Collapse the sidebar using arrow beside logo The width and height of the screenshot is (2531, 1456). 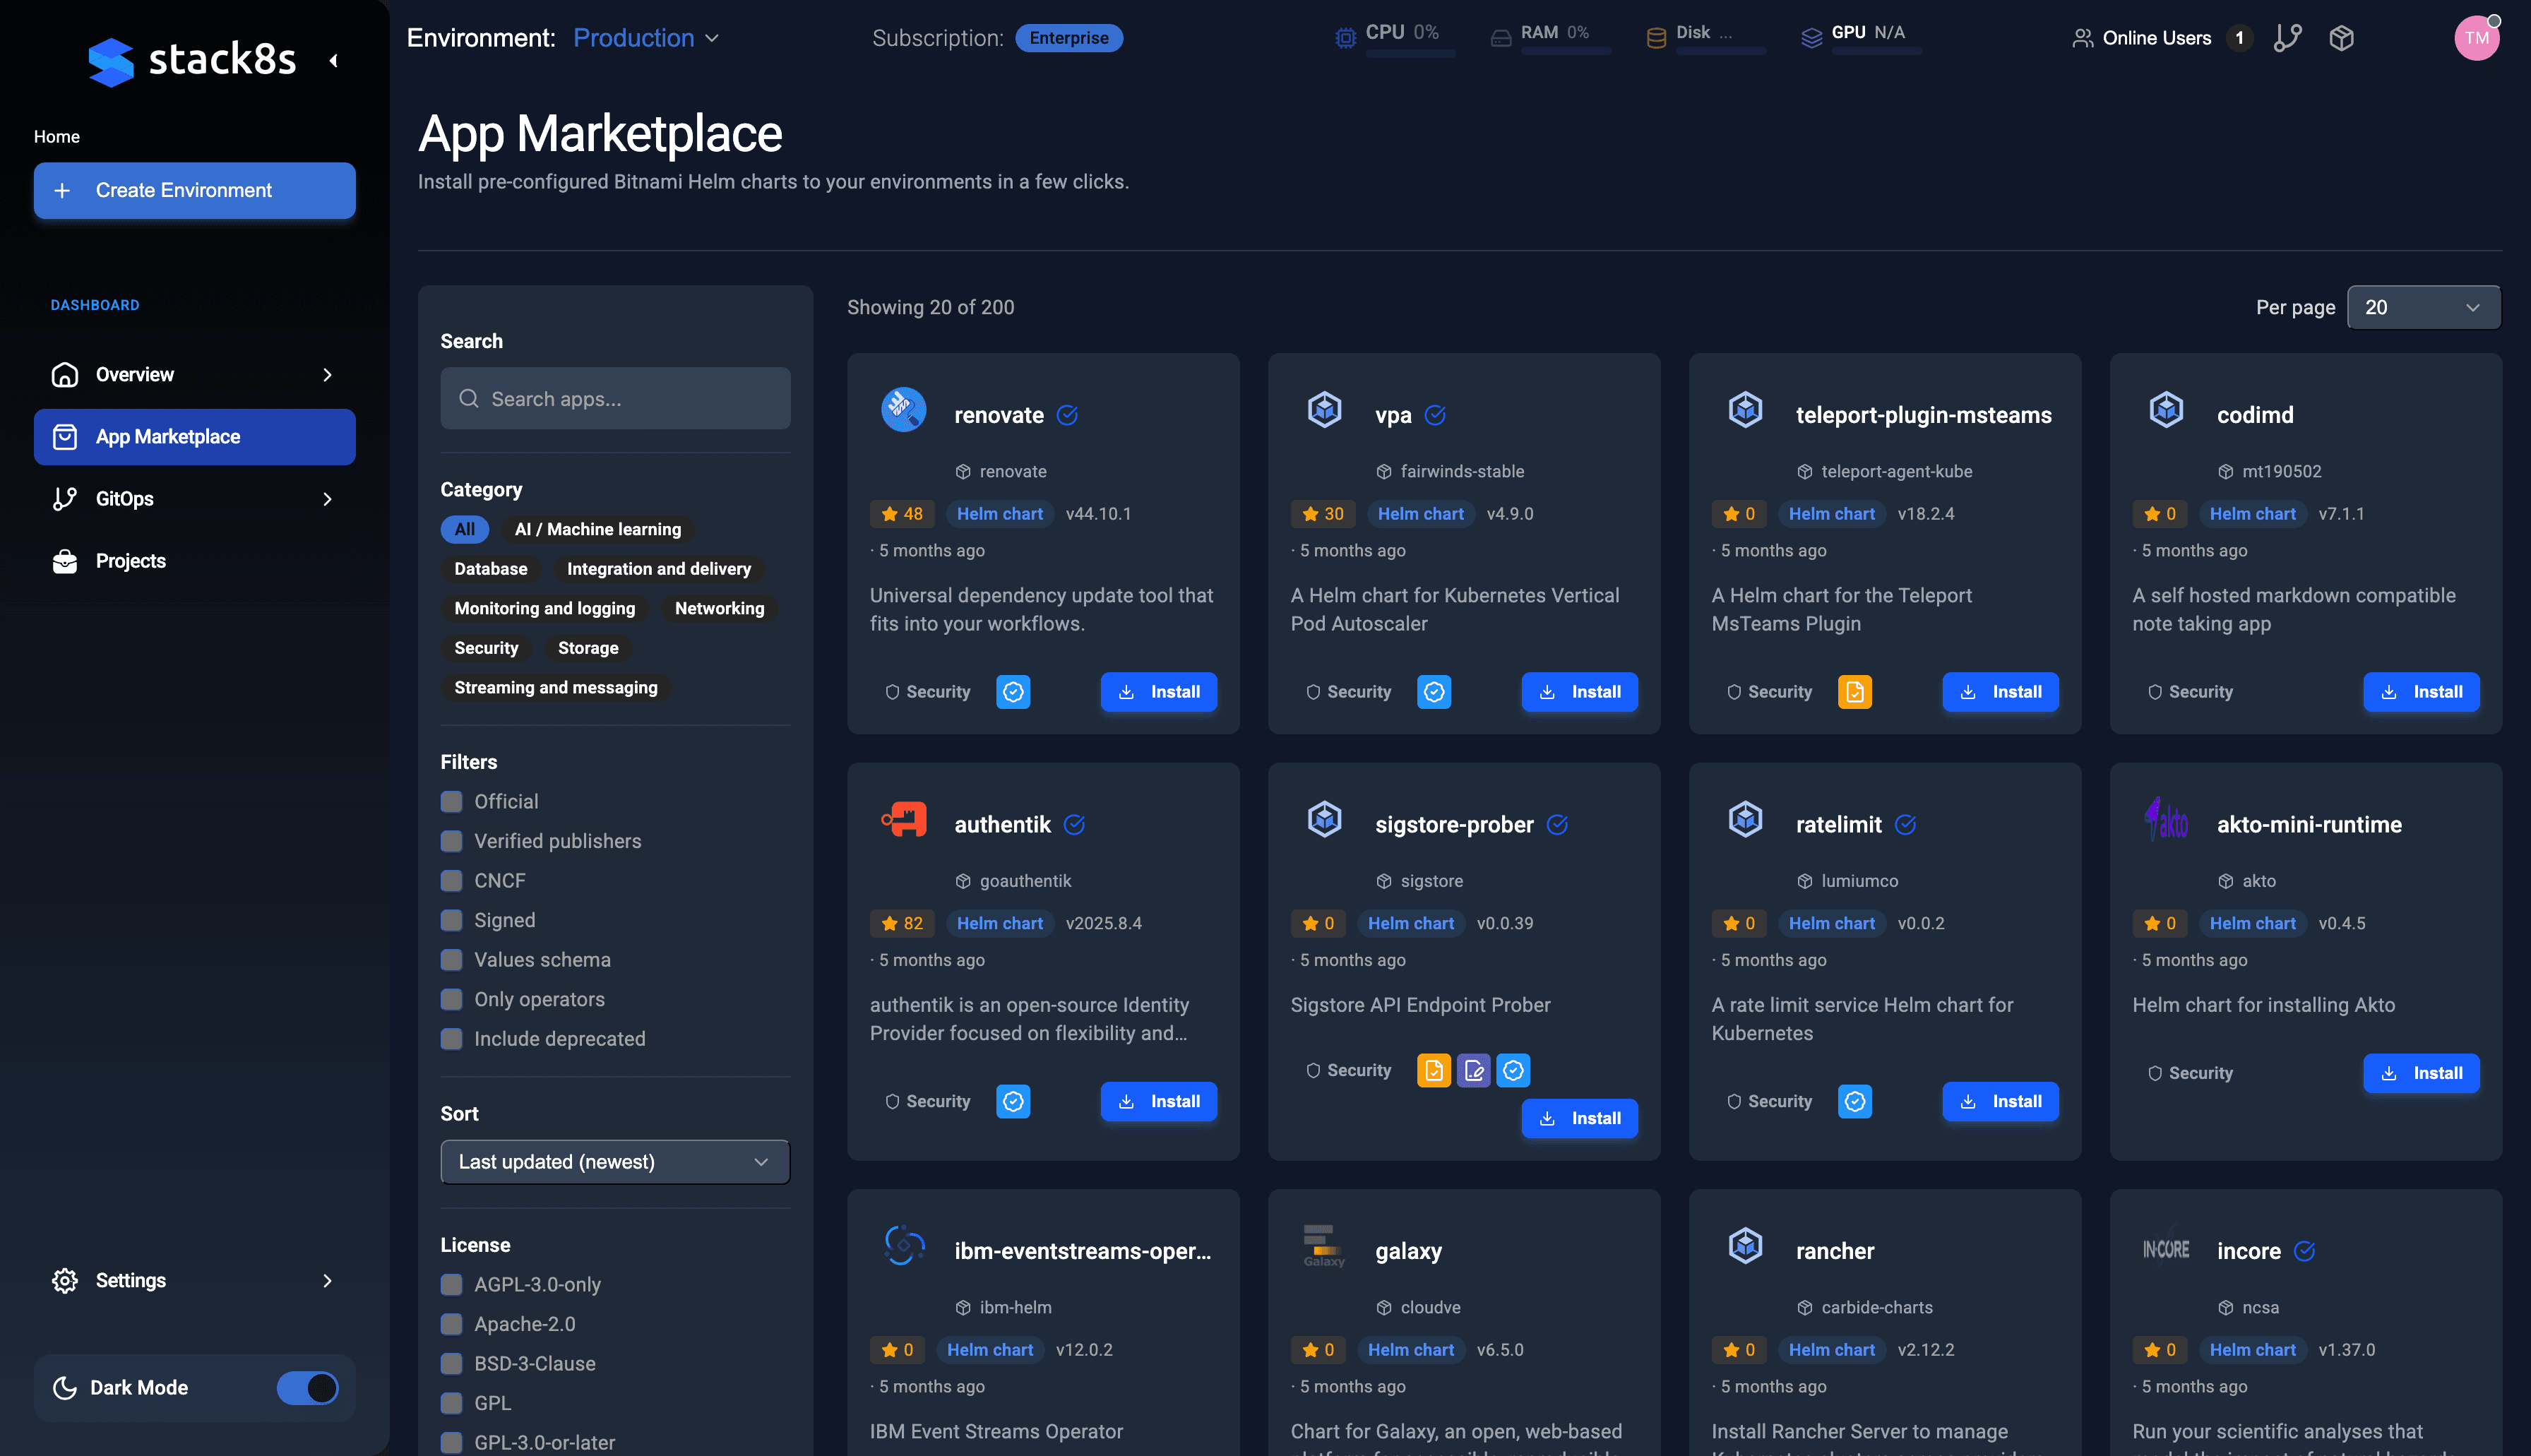pyautogui.click(x=334, y=61)
